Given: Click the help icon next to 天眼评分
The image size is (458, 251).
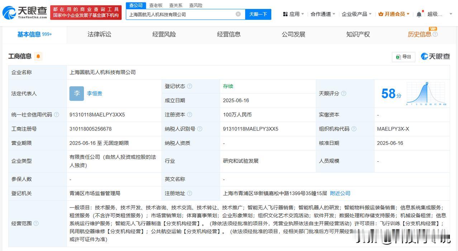Looking at the screenshot, I should [344, 93].
